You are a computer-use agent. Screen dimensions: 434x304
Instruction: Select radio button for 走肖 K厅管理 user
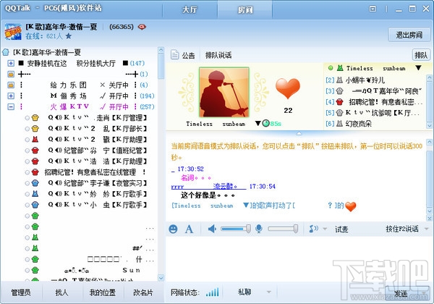(27, 118)
